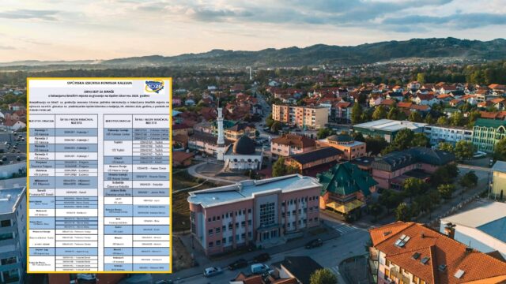Click the 'Miljanovci' row in the left table
The width and height of the screenshot is (506, 284).
click(x=63, y=182)
